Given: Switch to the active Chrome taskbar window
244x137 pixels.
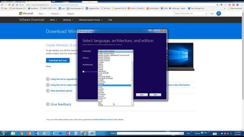Looking at the screenshot, I should click(84, 133).
